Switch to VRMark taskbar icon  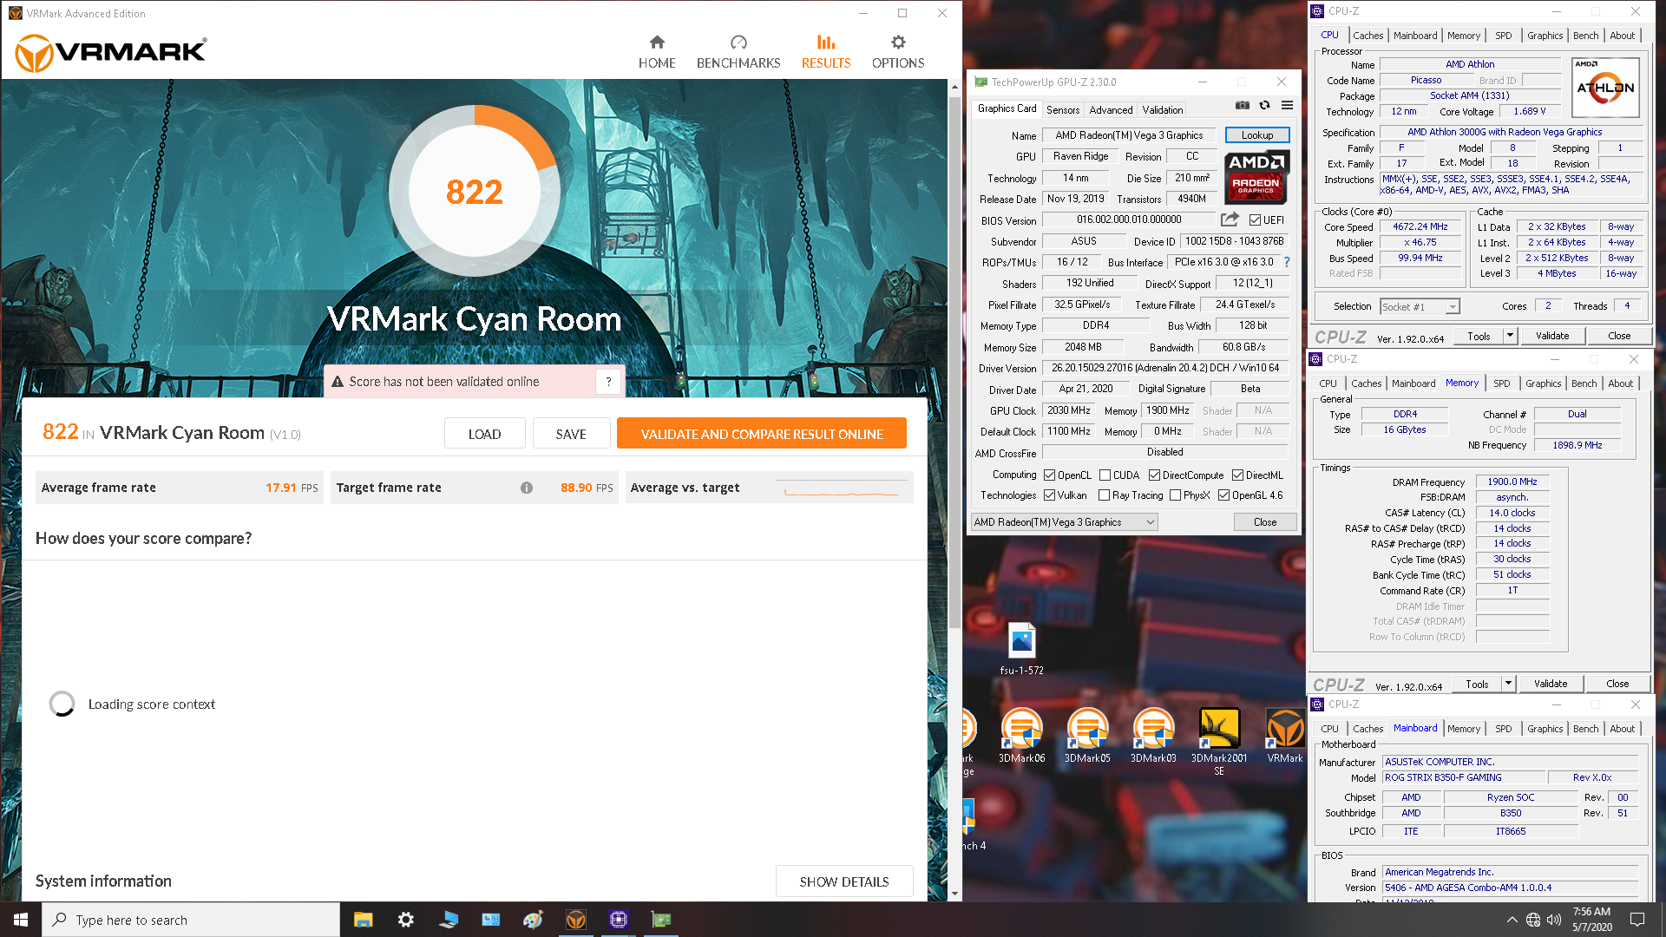[575, 920]
